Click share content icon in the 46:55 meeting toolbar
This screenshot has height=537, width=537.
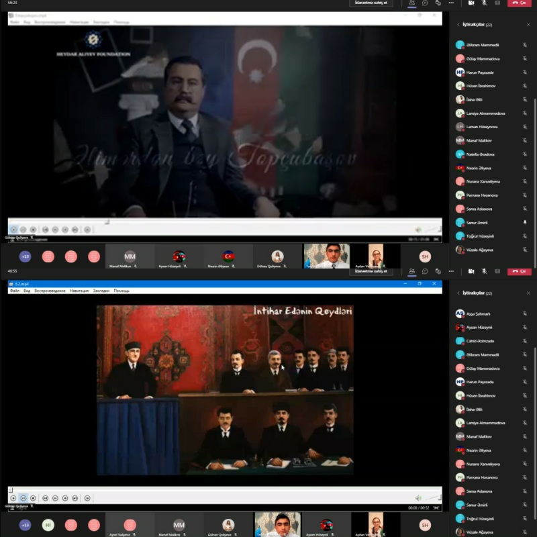click(x=497, y=271)
